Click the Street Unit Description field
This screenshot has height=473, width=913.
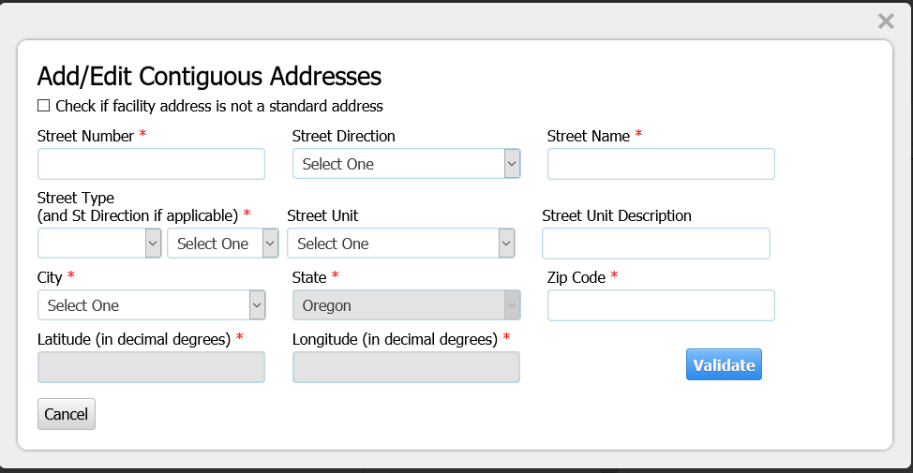656,244
